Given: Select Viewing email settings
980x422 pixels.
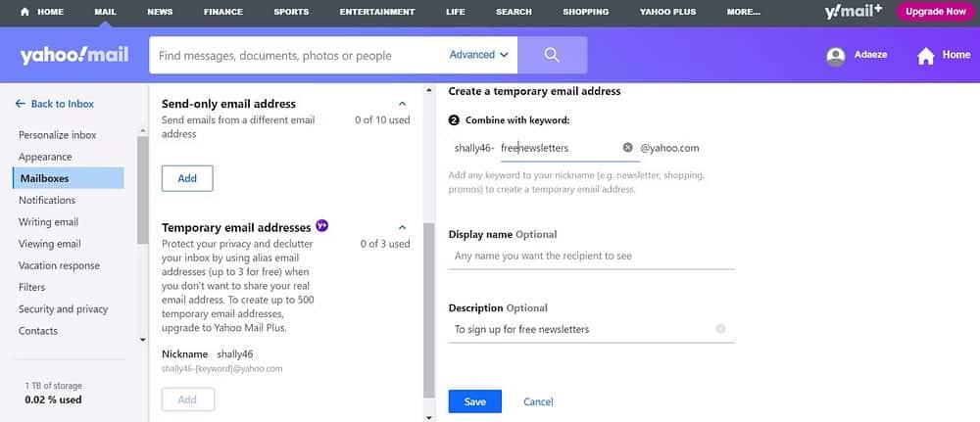Looking at the screenshot, I should [49, 244].
